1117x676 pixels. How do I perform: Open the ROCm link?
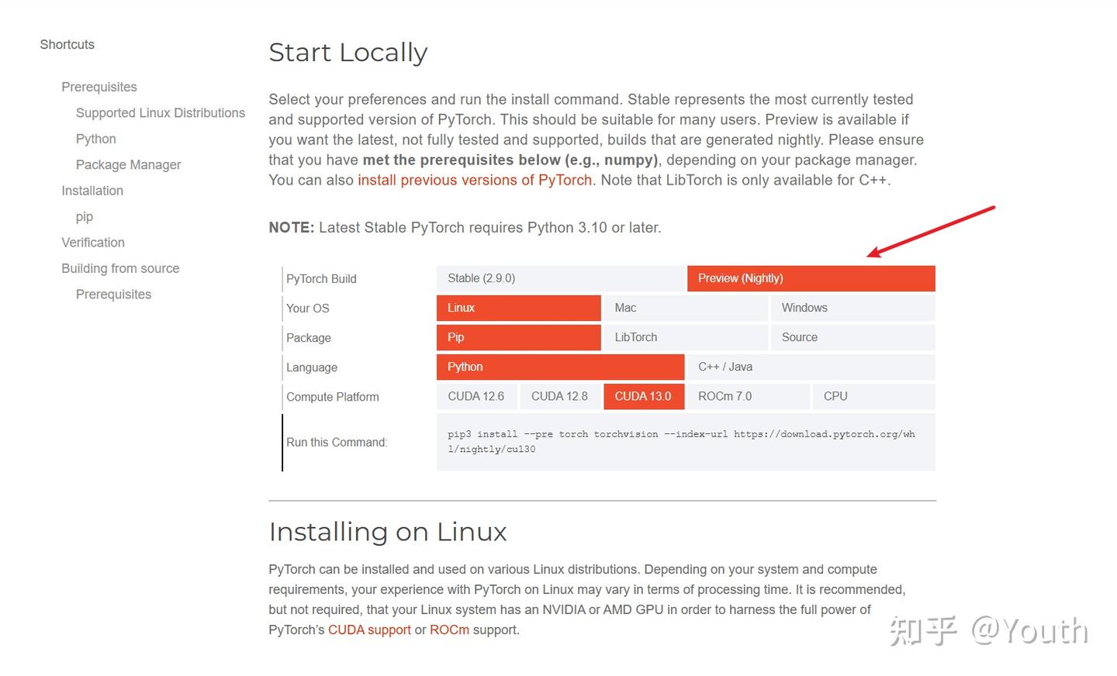(x=449, y=629)
